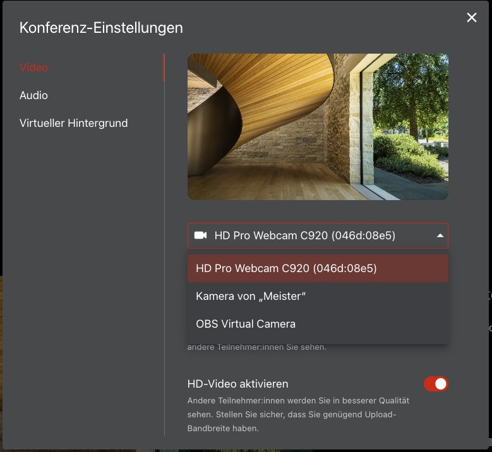Click the Konferenz-Einstellungen dialog title
This screenshot has height=452, width=492.
pos(101,28)
